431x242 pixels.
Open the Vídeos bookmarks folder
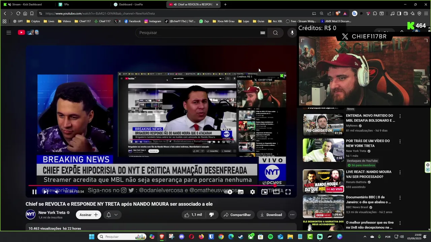[x=64, y=21]
